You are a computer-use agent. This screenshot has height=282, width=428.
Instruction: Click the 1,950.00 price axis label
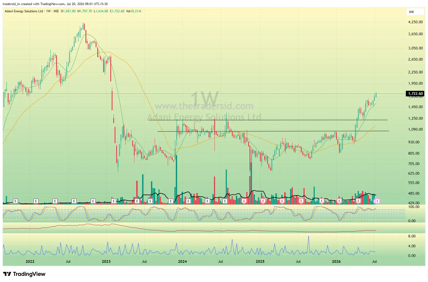coord(415,83)
